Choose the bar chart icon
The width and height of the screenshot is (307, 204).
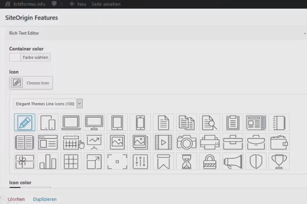click(x=48, y=161)
